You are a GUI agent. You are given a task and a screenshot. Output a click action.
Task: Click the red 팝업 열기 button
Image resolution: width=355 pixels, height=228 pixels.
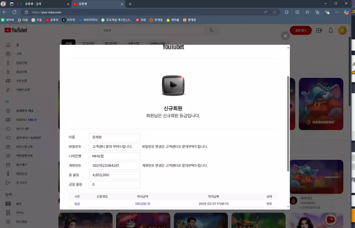301,31
